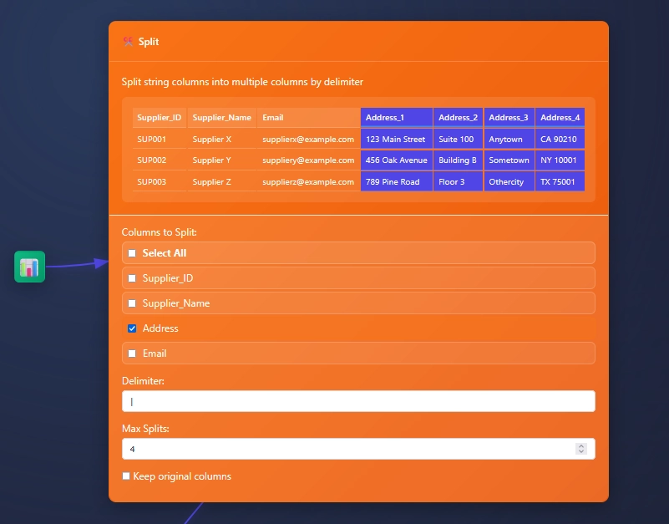This screenshot has width=669, height=524.
Task: Check the Select All checkbox
Action: [x=132, y=253]
